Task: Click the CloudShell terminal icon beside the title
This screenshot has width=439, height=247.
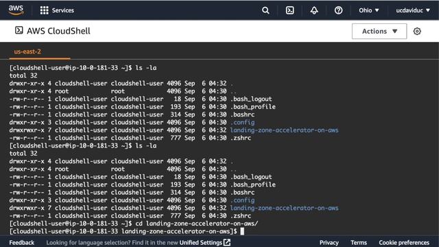Action: click(19, 30)
